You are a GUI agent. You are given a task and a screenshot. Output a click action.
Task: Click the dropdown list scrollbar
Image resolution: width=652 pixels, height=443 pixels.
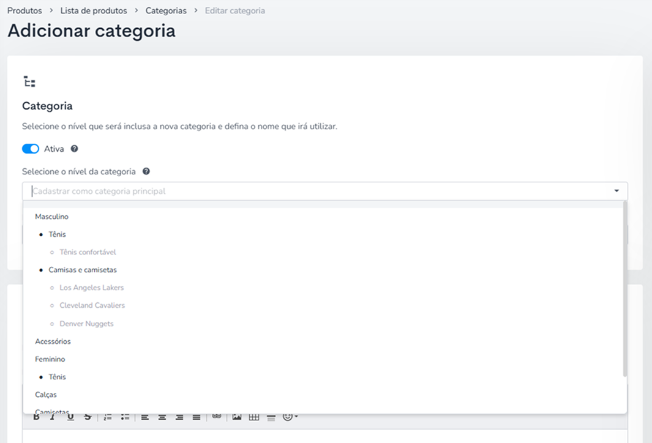pyautogui.click(x=624, y=289)
